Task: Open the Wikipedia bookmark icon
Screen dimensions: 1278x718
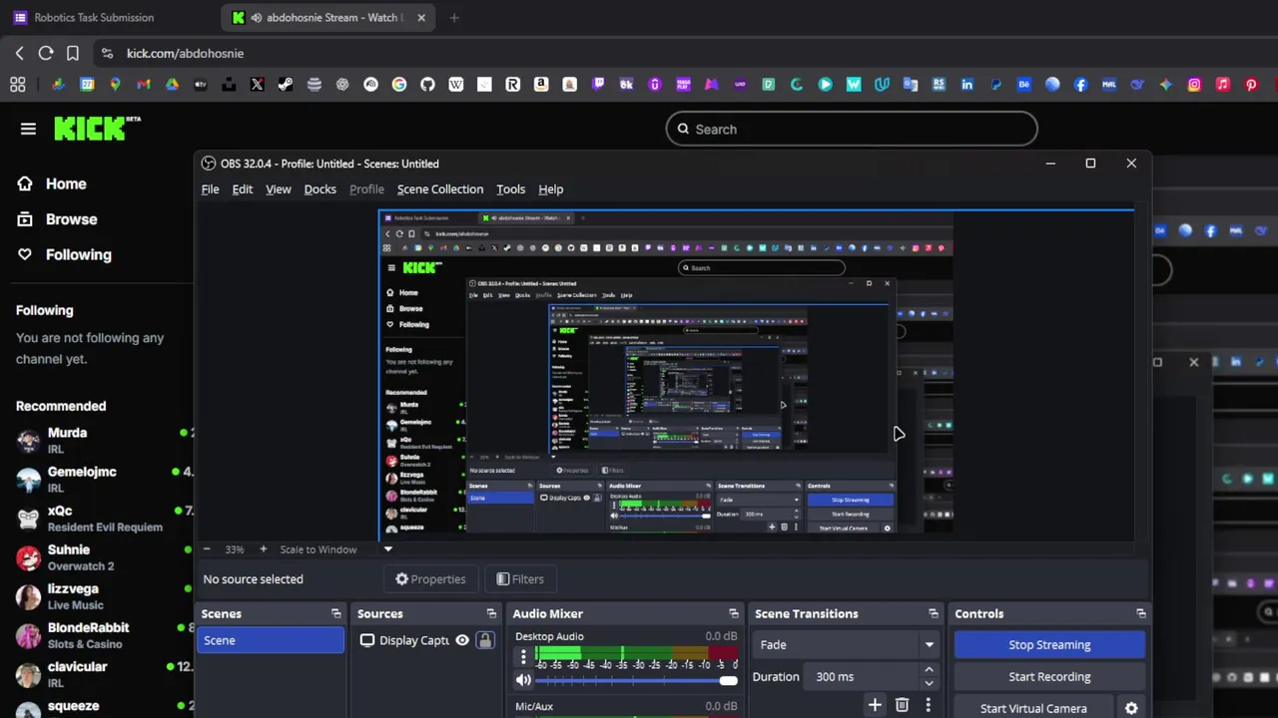Action: tap(456, 85)
